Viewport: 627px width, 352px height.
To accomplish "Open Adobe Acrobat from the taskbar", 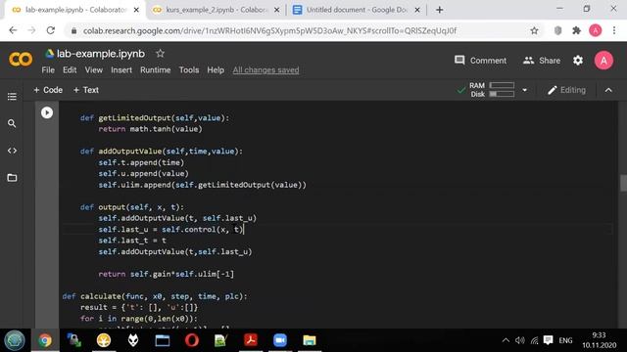I will point(251,340).
